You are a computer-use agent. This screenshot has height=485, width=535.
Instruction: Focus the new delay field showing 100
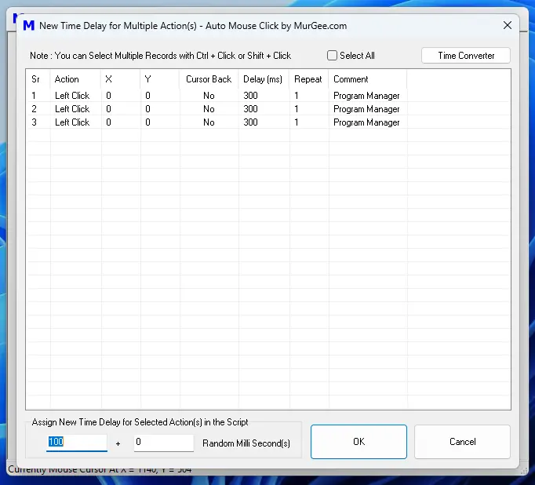point(77,443)
